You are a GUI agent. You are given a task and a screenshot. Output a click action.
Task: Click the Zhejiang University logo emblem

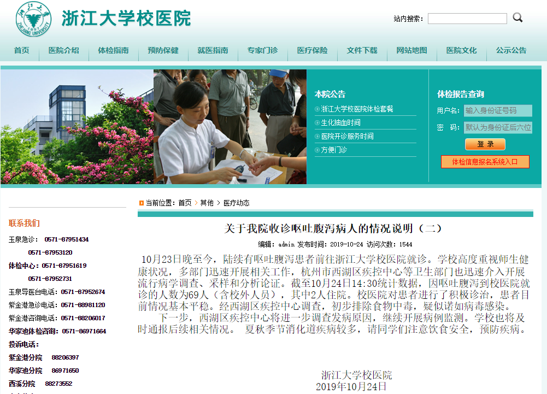coord(33,19)
